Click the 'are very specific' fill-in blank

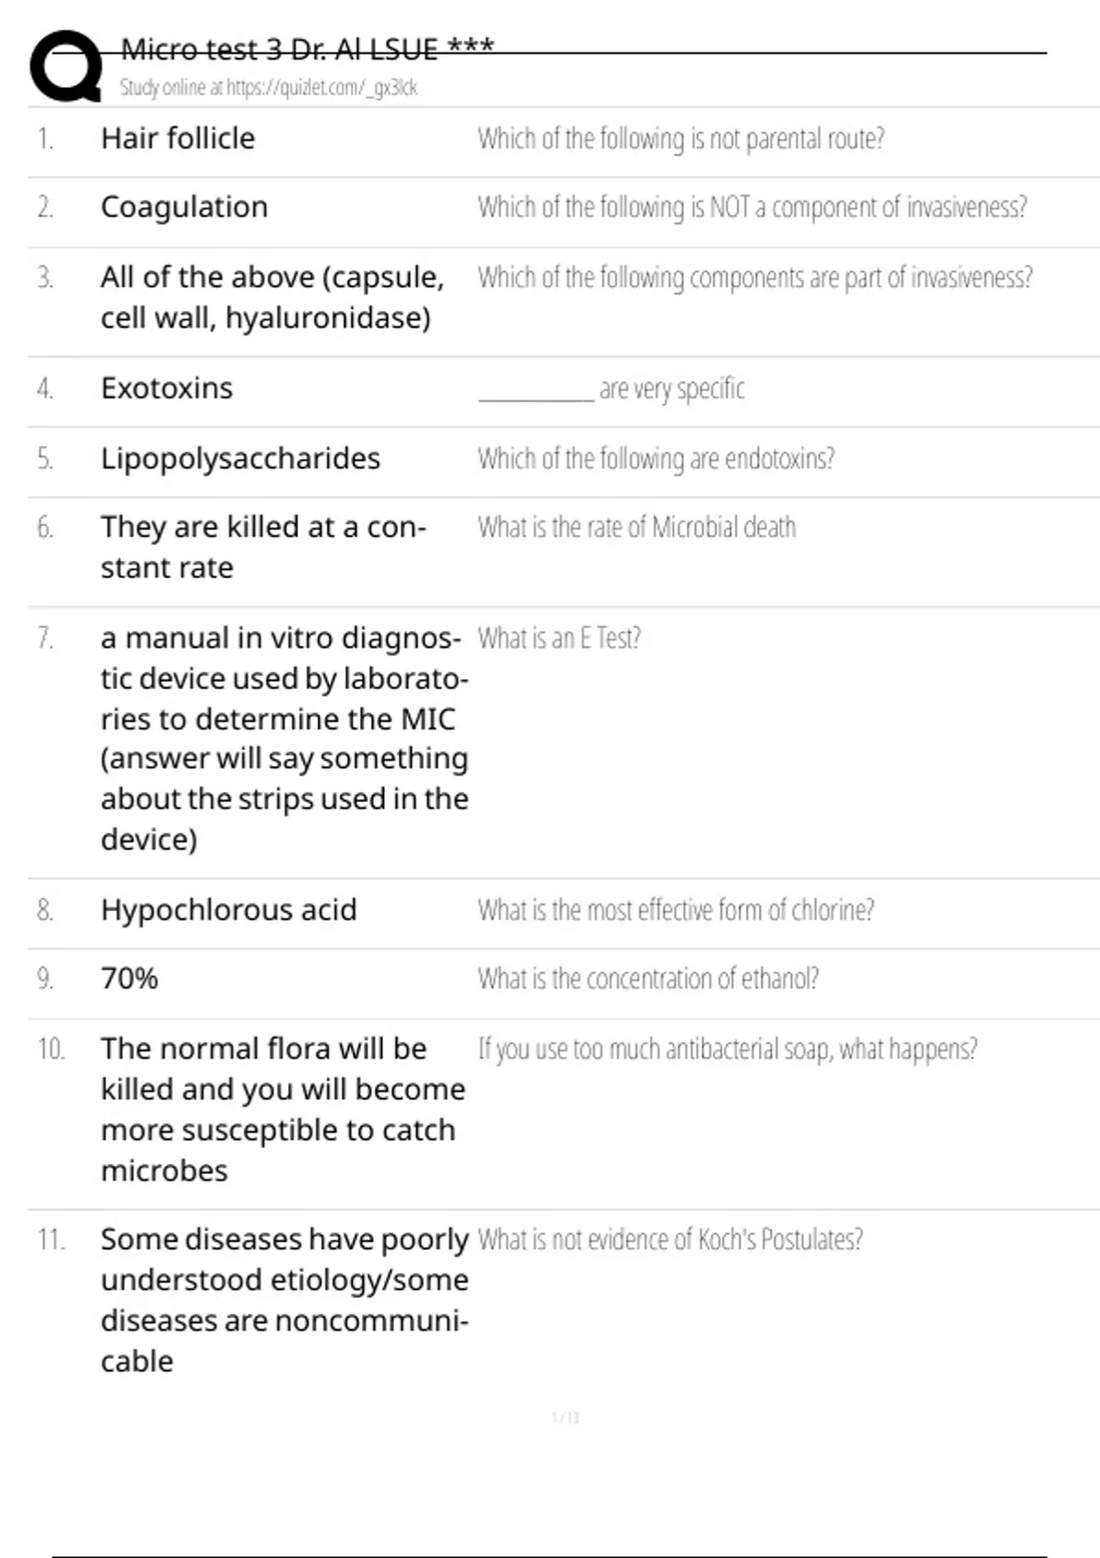(x=536, y=390)
